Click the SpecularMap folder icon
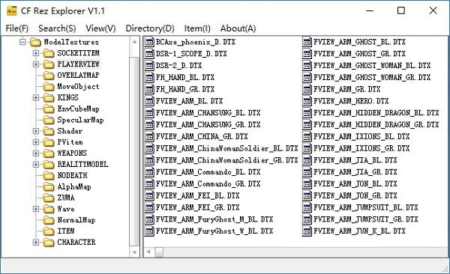The width and height of the screenshot is (450, 274). 49,120
